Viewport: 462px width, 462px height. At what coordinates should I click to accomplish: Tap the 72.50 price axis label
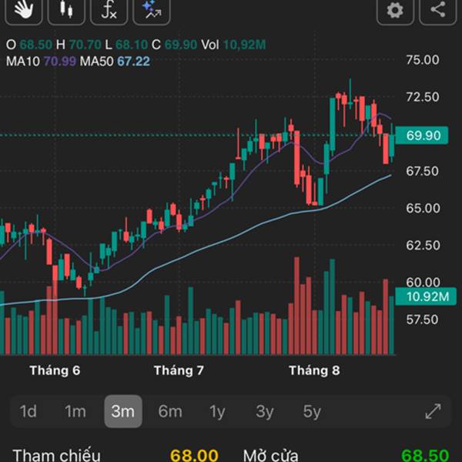(423, 97)
